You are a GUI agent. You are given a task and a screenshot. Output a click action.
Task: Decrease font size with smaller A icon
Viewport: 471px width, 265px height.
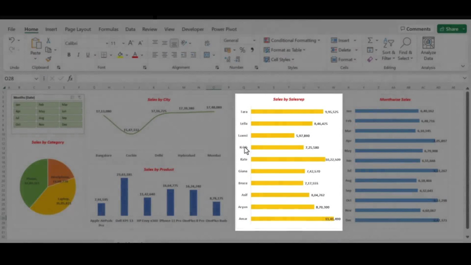[x=140, y=43]
